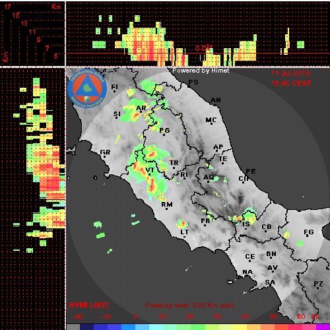Click the "50" dBZ scale value
Viewport: 330px width, 330px height.
pos(273,317)
